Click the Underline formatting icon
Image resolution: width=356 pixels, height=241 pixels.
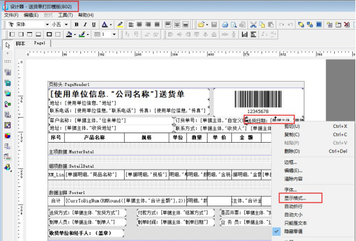[x=94, y=24]
